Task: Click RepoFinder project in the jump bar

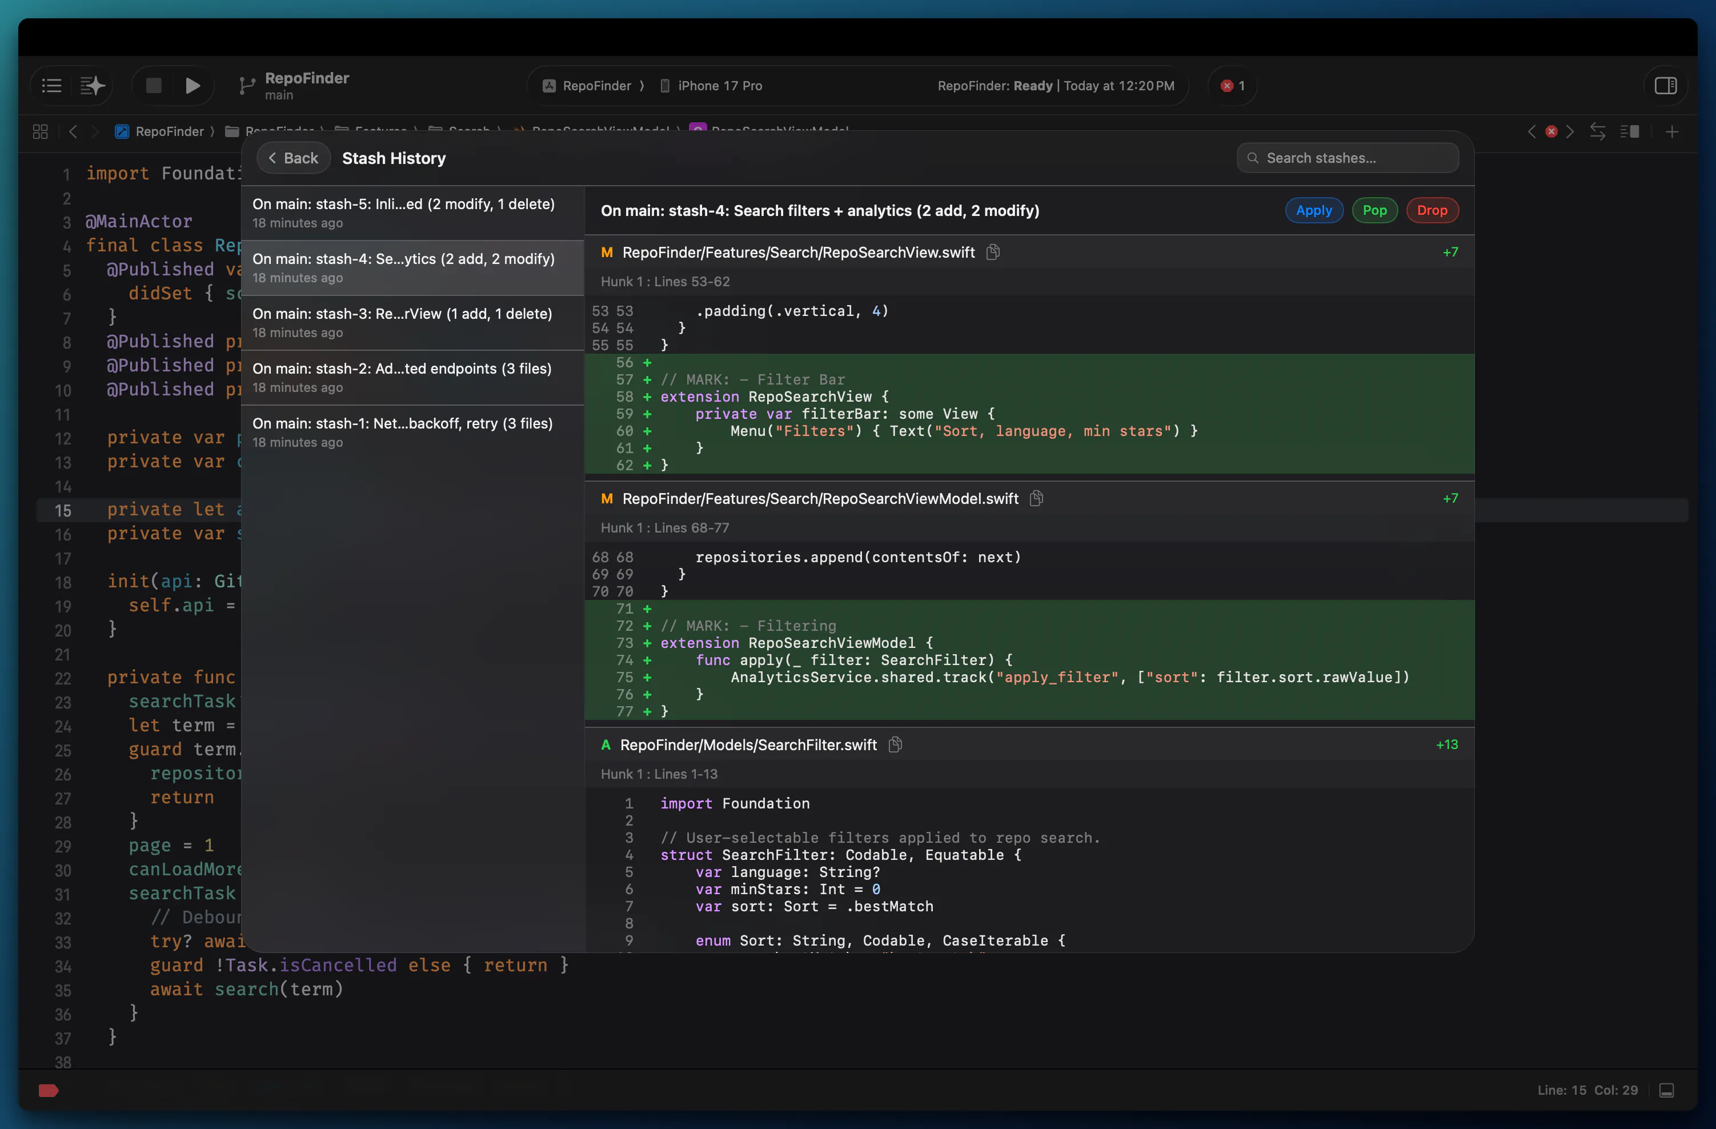Action: [160, 131]
